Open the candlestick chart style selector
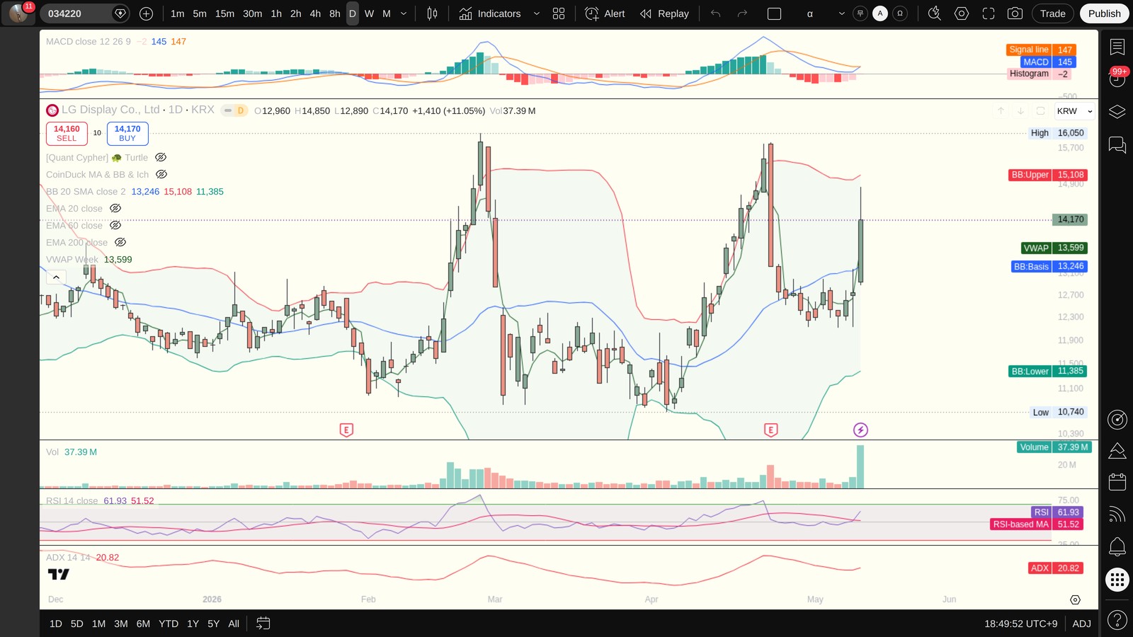Image resolution: width=1133 pixels, height=637 pixels. click(x=432, y=13)
